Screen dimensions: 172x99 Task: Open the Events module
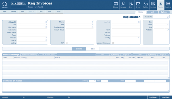click(x=138, y=5)
